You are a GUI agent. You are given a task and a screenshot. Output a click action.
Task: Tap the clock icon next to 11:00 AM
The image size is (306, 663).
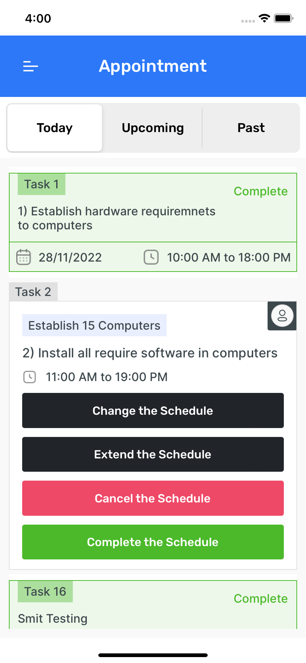coord(30,377)
